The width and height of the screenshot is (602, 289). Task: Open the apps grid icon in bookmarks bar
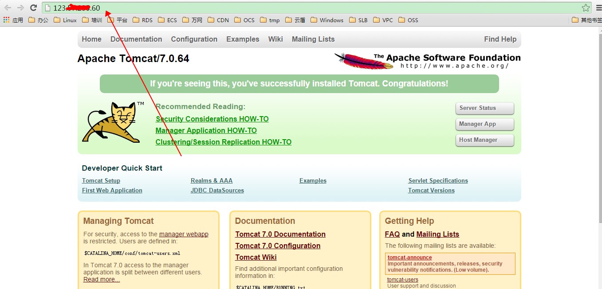point(6,20)
